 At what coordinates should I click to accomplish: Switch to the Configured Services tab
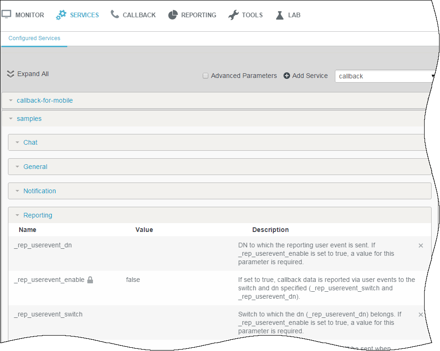[x=34, y=38]
